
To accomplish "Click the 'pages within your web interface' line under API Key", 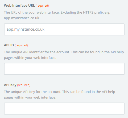I will click(30, 97).
